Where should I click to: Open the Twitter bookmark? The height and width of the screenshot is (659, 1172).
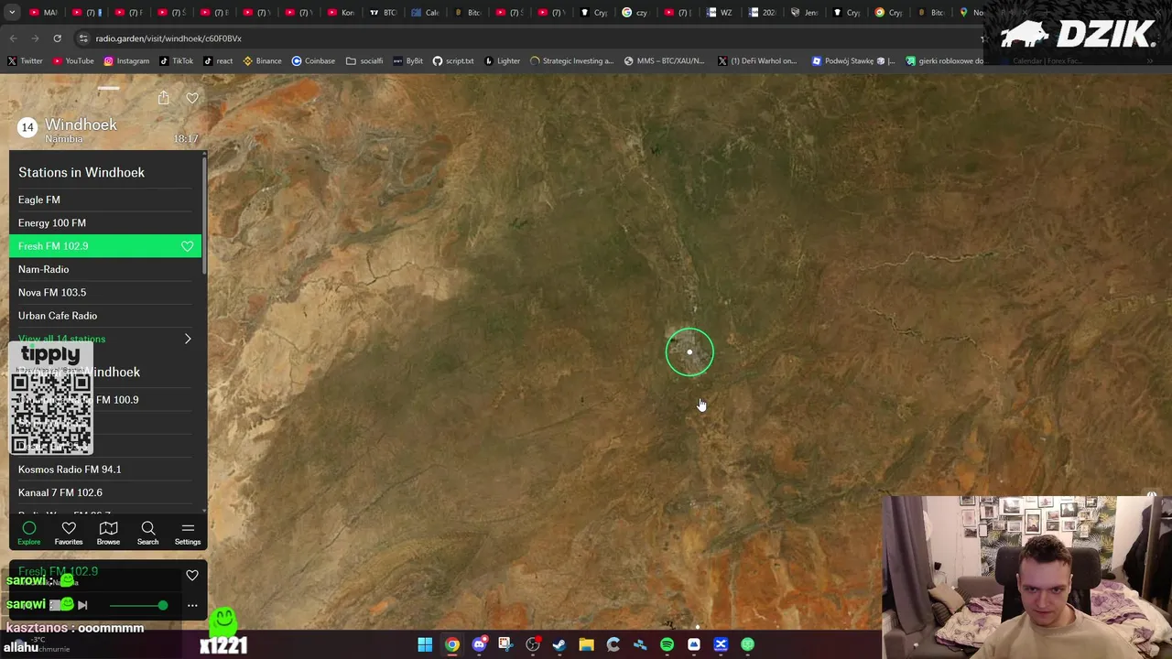(x=25, y=61)
